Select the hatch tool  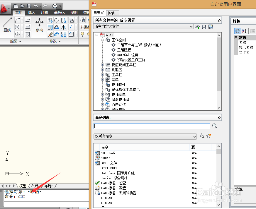(28, 34)
